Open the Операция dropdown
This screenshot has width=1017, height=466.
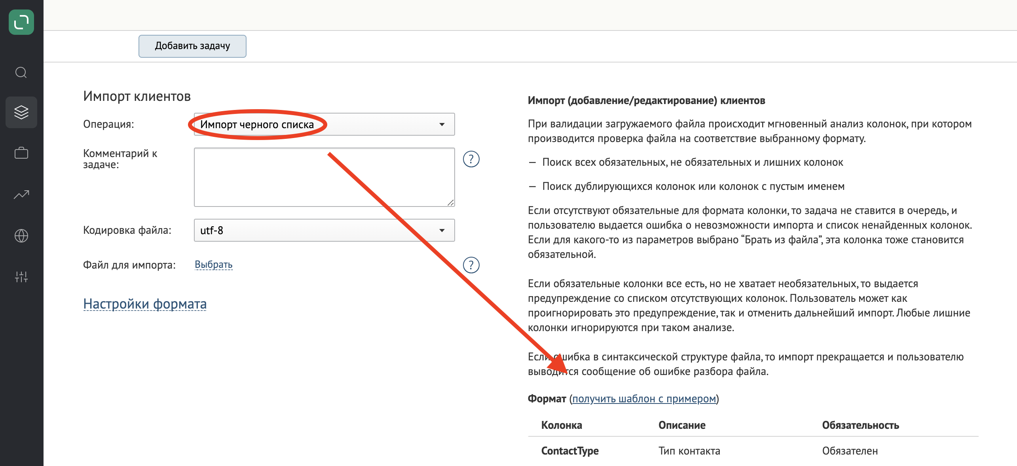click(x=324, y=124)
